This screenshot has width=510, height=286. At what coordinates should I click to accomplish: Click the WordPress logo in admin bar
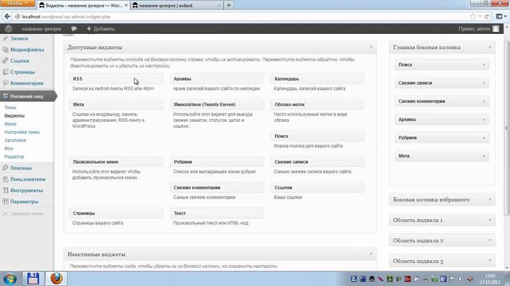pos(9,29)
